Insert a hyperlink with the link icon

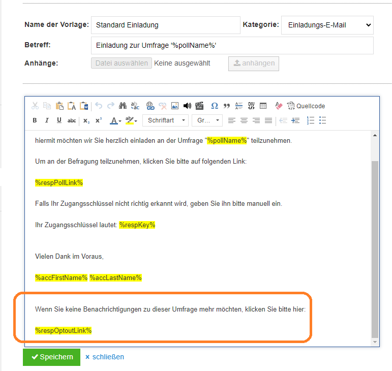point(150,106)
